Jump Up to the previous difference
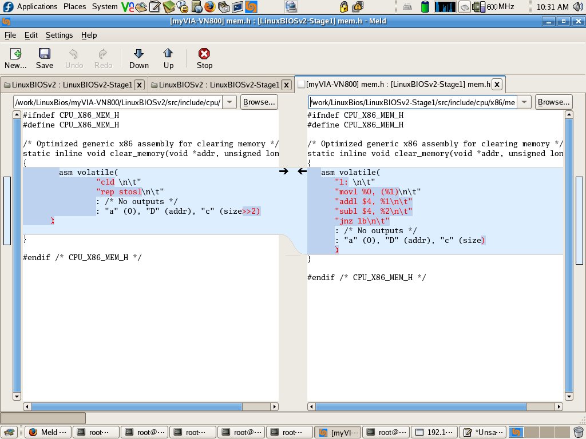This screenshot has width=586, height=439. click(x=168, y=58)
